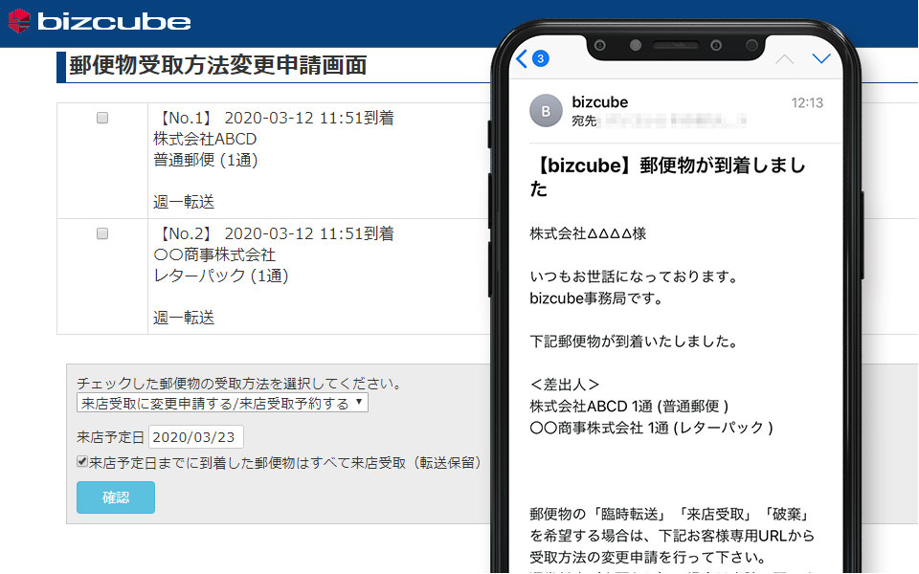Tap 受取方法の変更申請を行って下さい line

click(x=648, y=557)
